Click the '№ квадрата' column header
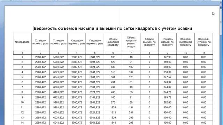The height and width of the screenshot is (125, 223). [x=22, y=42]
